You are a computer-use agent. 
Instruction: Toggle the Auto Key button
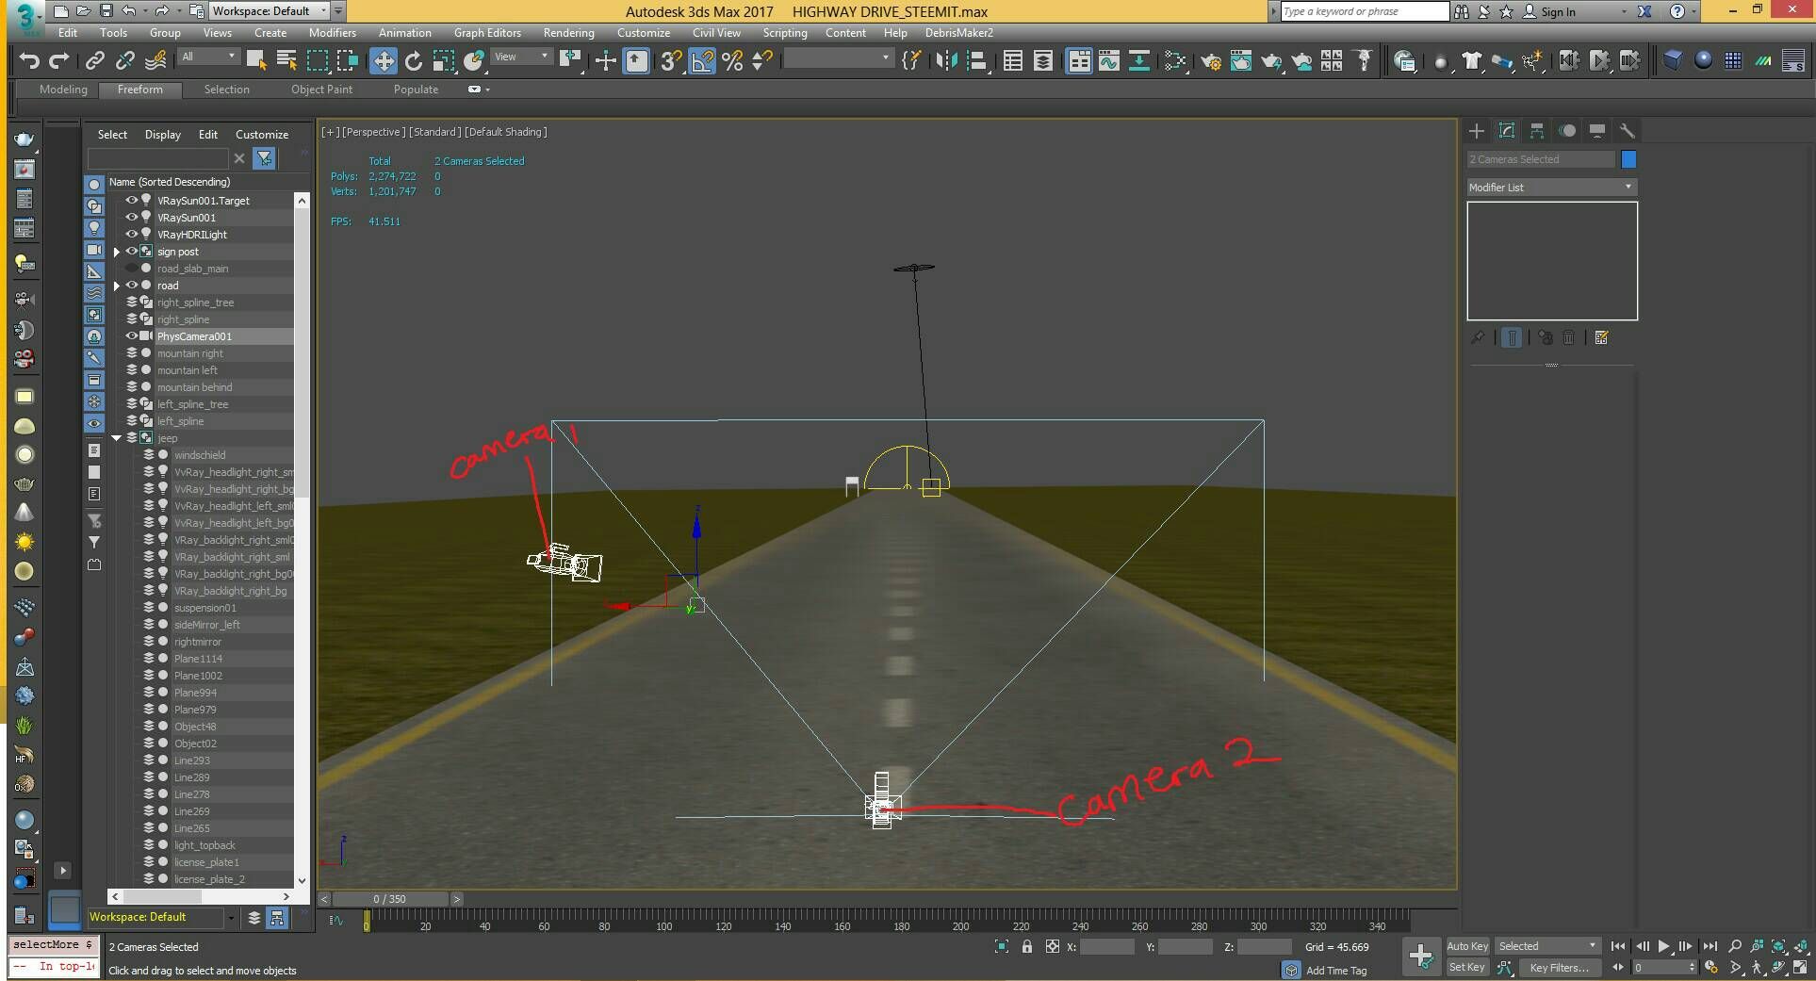point(1467,946)
